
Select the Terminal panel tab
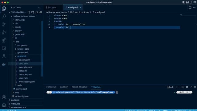(96, 87)
